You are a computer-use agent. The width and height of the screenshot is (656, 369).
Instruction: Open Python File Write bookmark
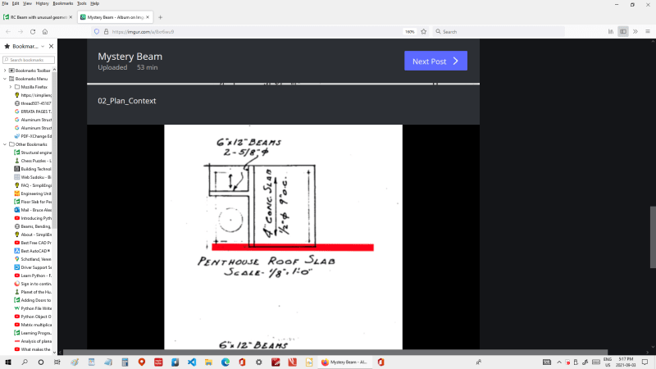(x=33, y=308)
